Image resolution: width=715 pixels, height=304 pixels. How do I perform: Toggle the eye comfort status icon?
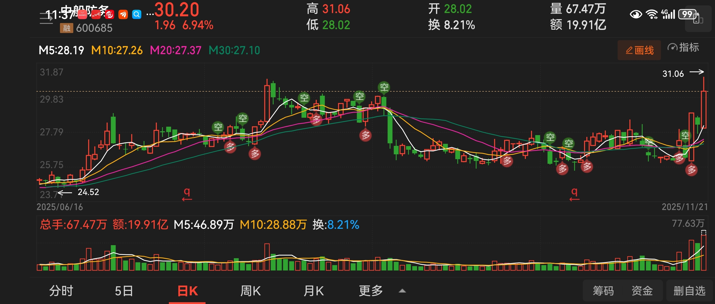click(x=636, y=14)
